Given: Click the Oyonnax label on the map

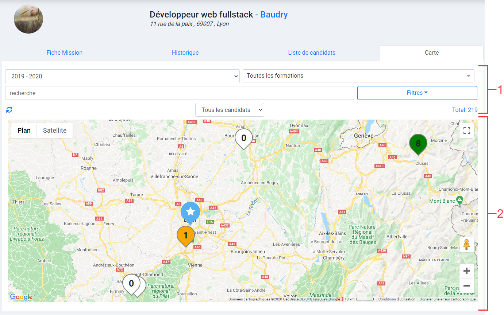Looking at the screenshot, I should click(x=299, y=125).
